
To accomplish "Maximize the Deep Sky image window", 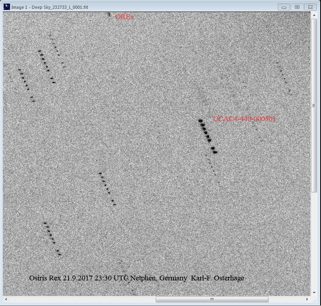I will pyautogui.click(x=297, y=7).
